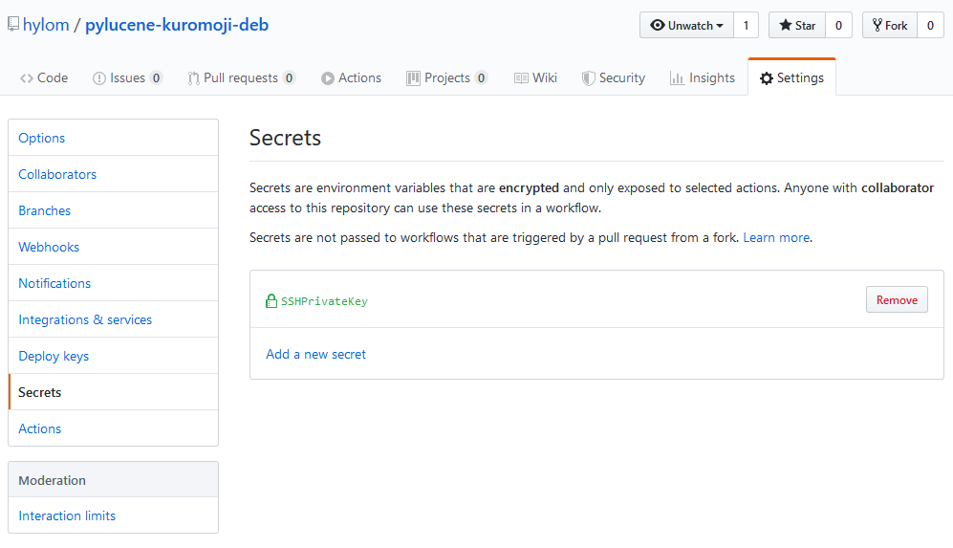
Task: Open the Unwatch dropdown
Action: tap(686, 26)
